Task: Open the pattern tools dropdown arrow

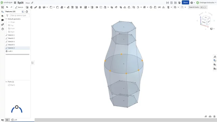Action: coord(89,7)
